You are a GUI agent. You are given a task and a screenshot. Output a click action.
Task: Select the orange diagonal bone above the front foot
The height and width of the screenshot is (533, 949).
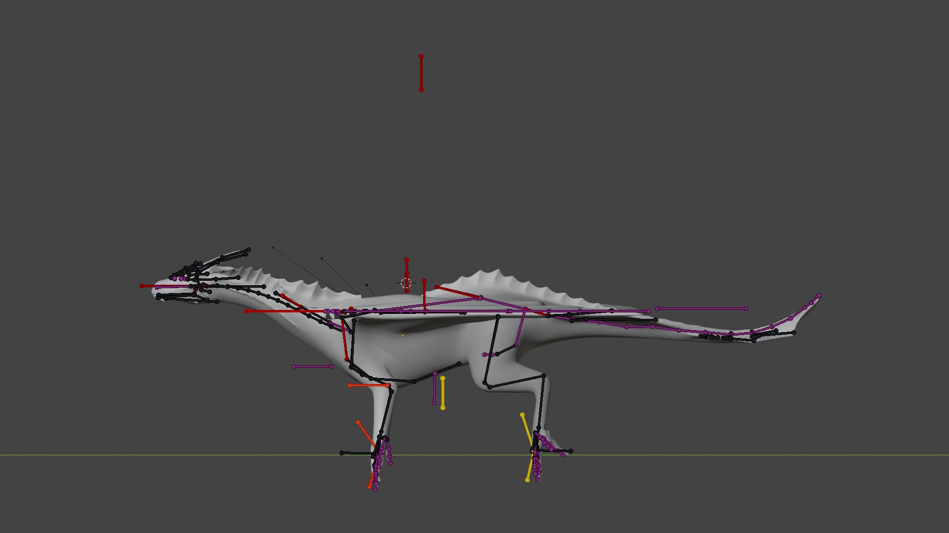[366, 434]
